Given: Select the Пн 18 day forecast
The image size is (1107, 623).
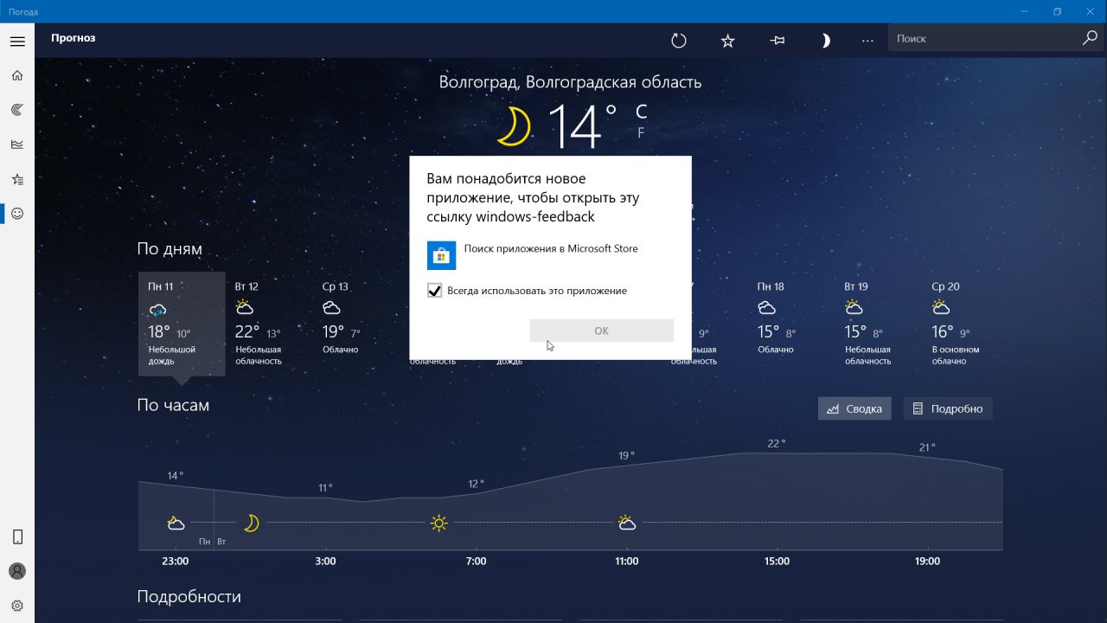Looking at the screenshot, I should point(791,324).
